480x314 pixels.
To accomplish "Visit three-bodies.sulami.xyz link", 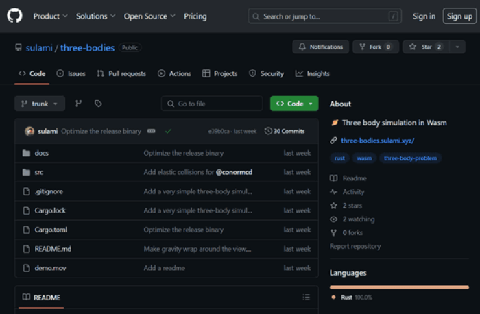I will click(377, 141).
